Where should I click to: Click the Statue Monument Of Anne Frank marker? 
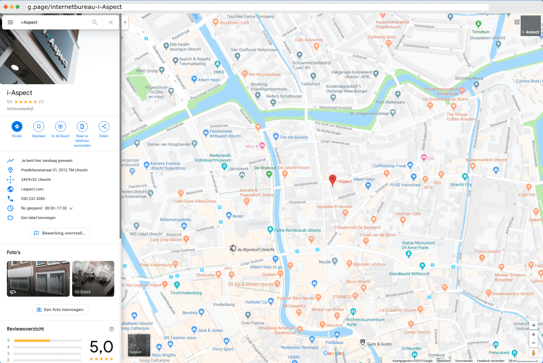click(409, 255)
